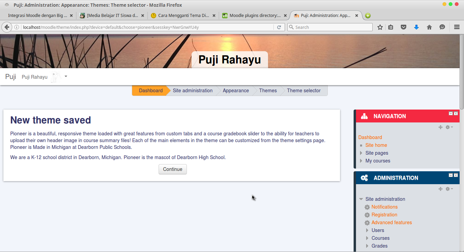Open the Firefox hamburger menu
Viewport: 464px width, 252px height.
[x=457, y=27]
